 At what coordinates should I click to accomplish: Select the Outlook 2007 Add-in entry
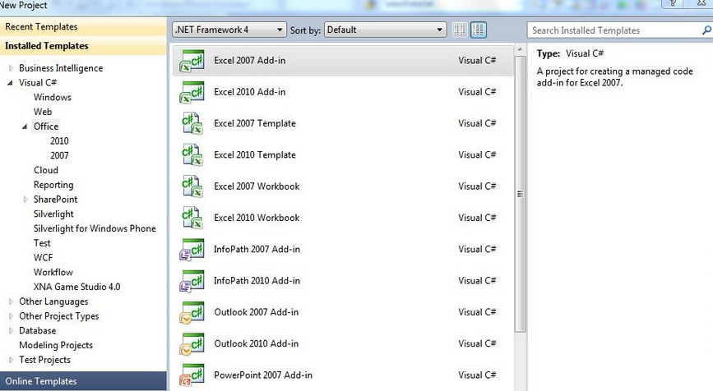343,312
